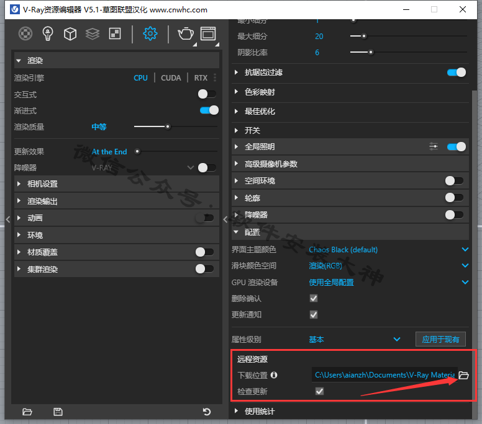Open the Lights tab bulb icon
The image size is (482, 424).
(x=48, y=33)
